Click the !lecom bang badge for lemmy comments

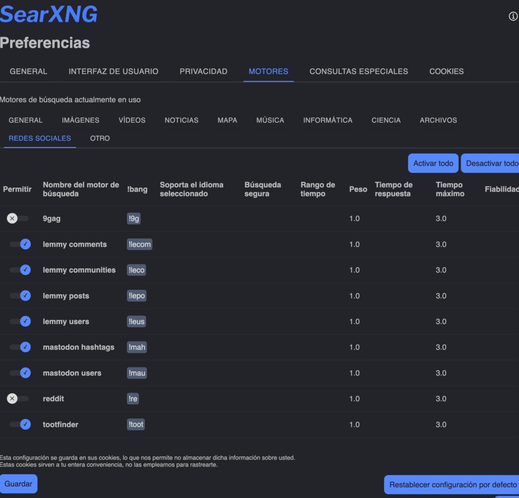(x=139, y=244)
